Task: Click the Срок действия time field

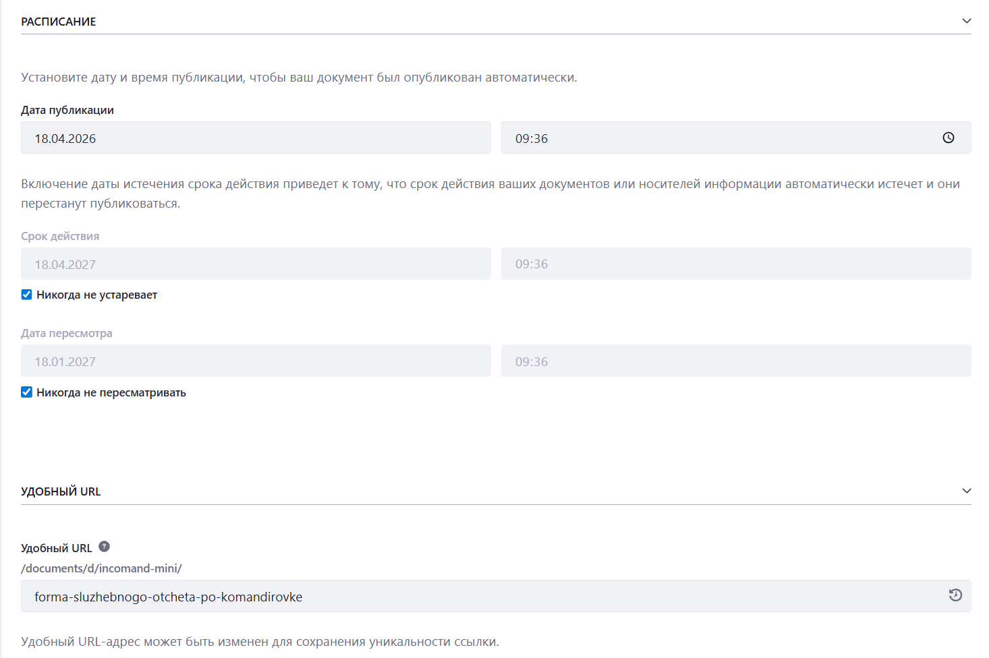Action: 735,264
